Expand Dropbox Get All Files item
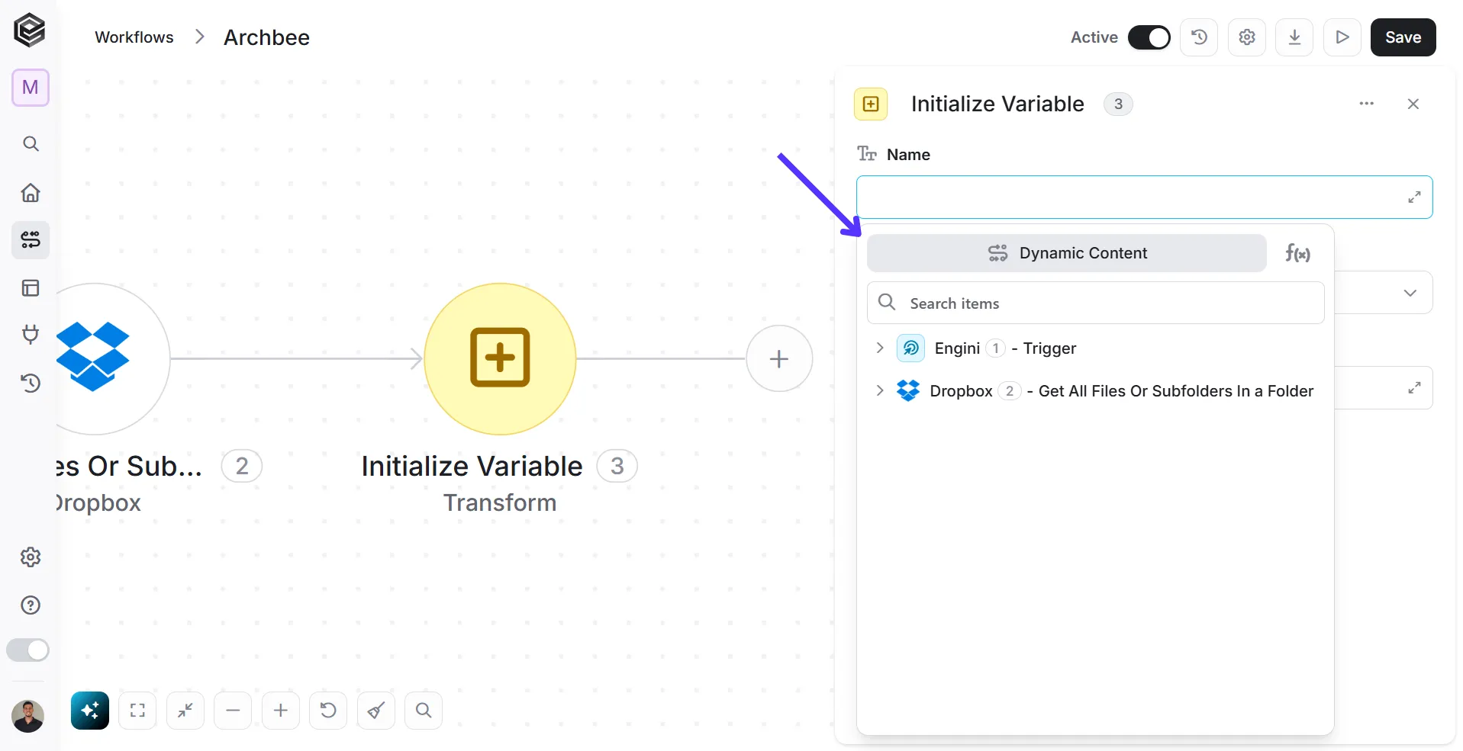The width and height of the screenshot is (1463, 751). coord(880,390)
